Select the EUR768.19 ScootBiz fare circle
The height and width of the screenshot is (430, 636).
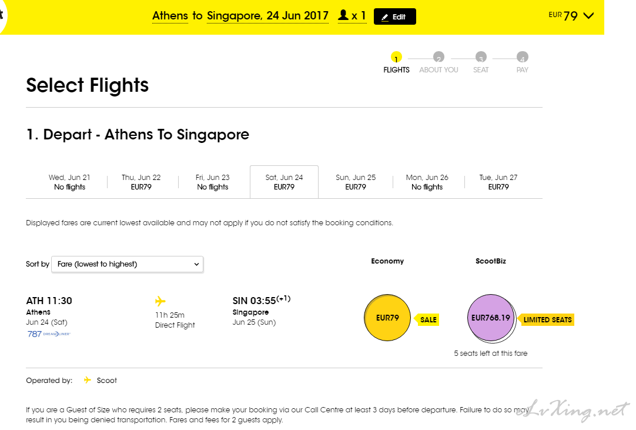point(490,318)
